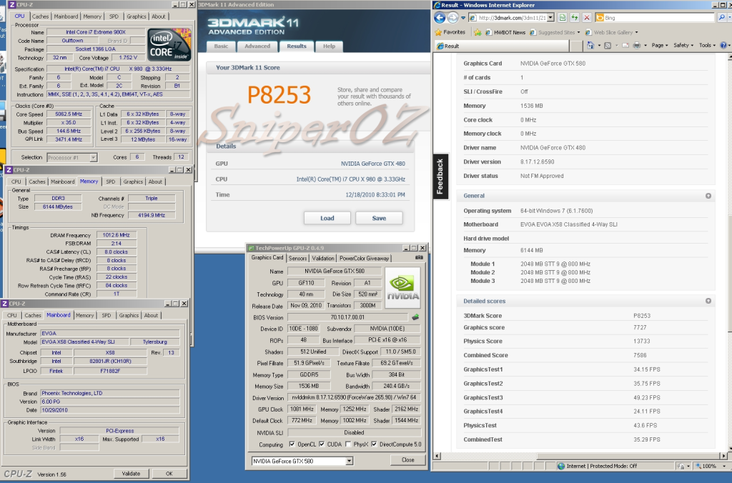
Task: Click the Bing search magnifier icon
Action: 721,17
